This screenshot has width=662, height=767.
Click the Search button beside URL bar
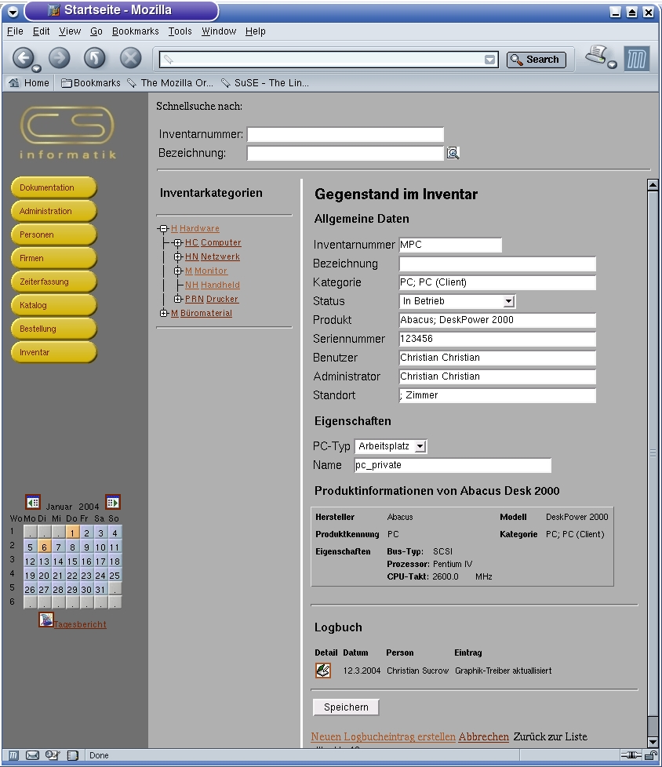tap(537, 60)
